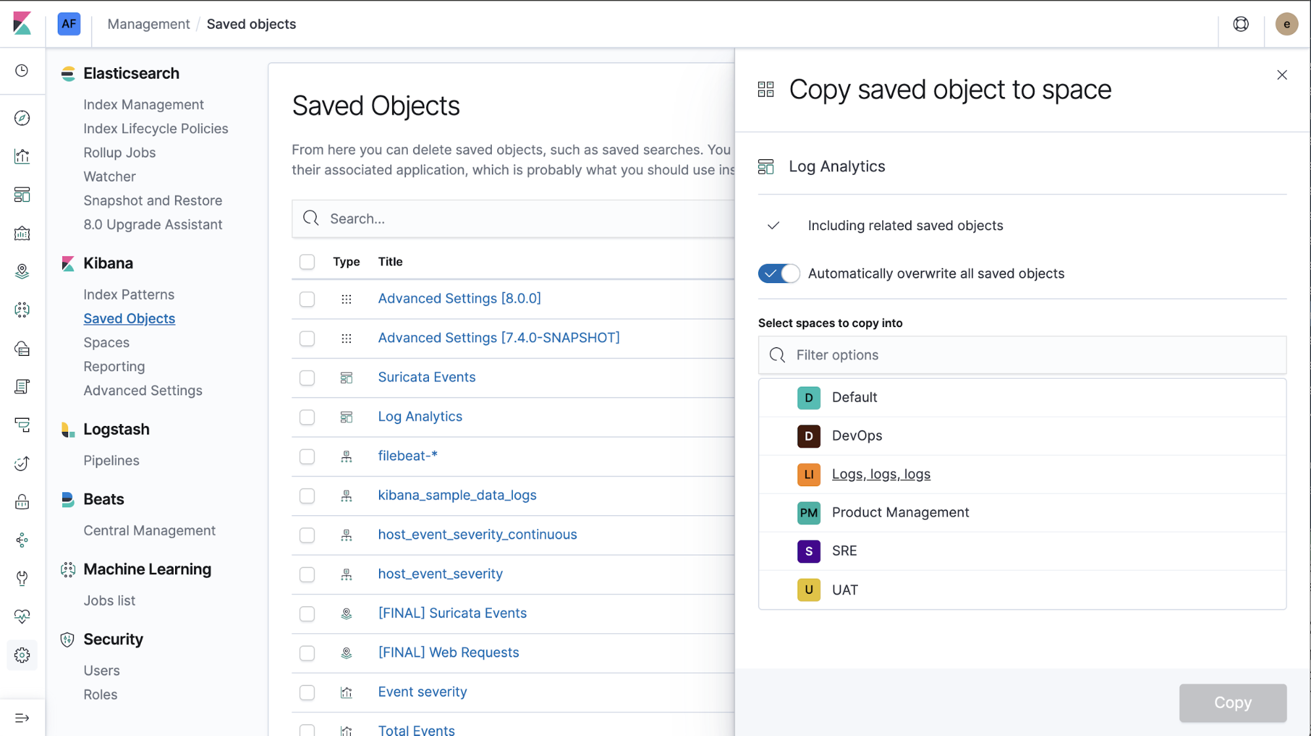
Task: Check the Log Analytics row checkbox
Action: [307, 417]
